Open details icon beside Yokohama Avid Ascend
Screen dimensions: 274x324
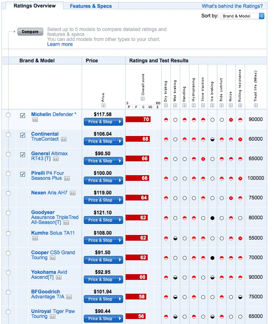click(59, 277)
